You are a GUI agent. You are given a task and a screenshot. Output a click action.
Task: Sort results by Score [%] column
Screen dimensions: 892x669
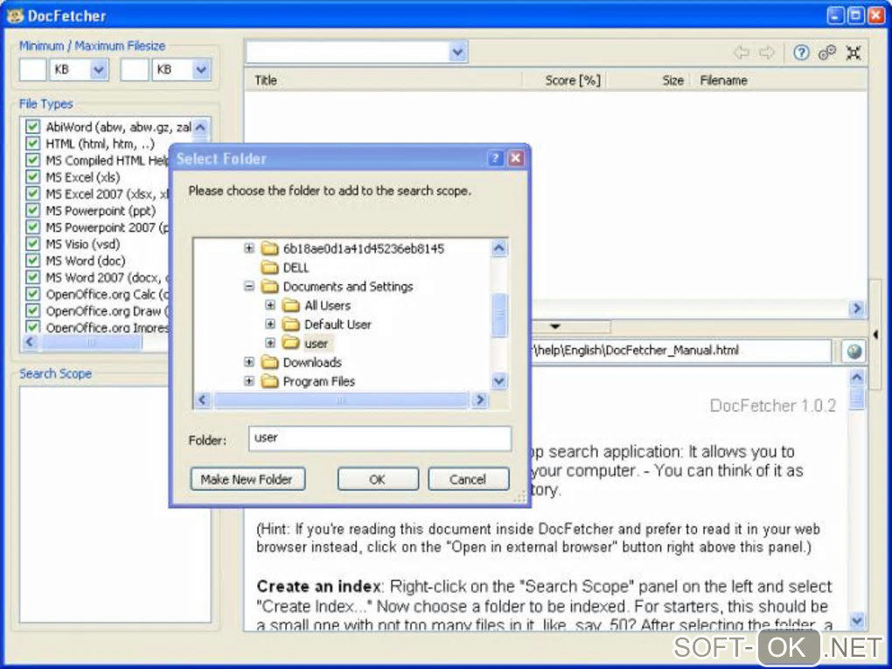click(563, 80)
